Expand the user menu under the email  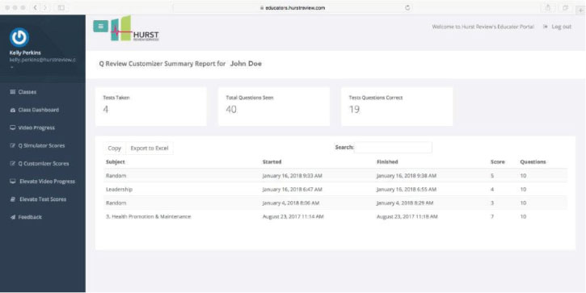tap(11, 68)
